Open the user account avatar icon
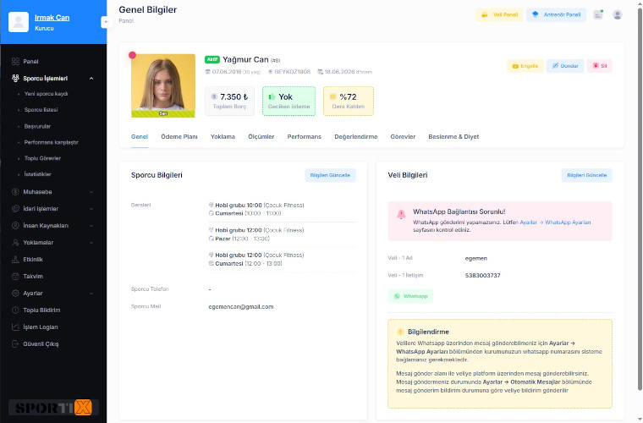The image size is (643, 423). tap(617, 14)
